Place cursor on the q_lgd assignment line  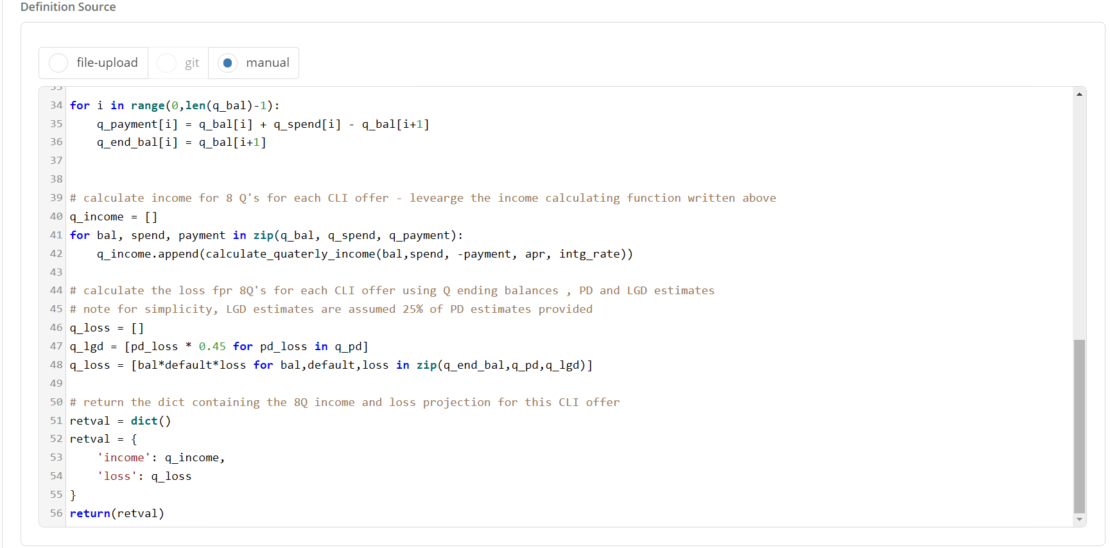[218, 347]
